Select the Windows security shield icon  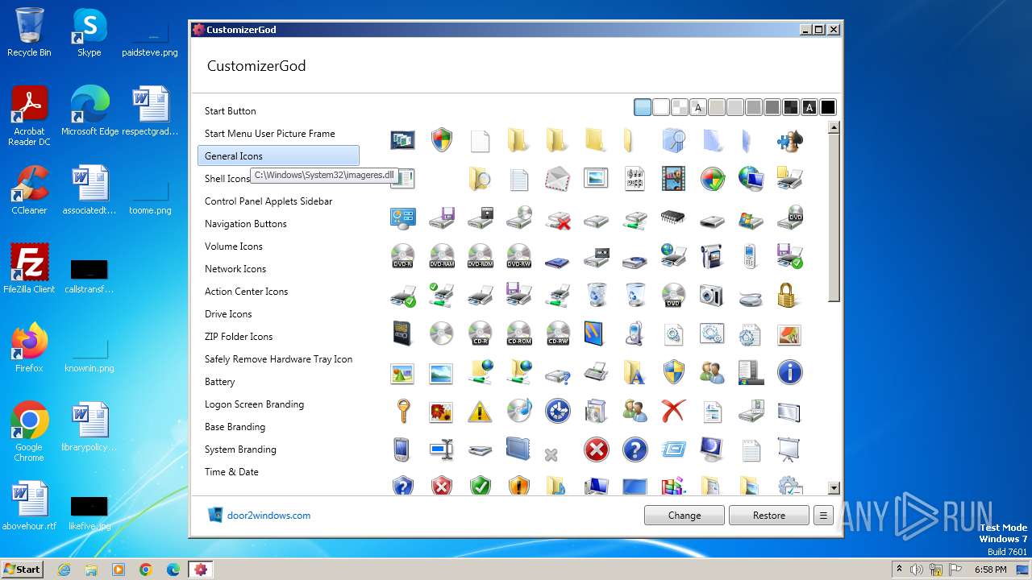click(441, 140)
